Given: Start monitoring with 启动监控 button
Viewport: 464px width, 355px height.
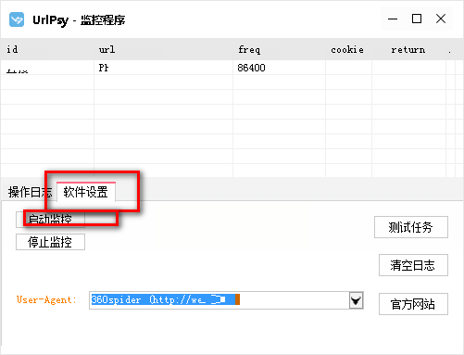Looking at the screenshot, I should (x=50, y=219).
